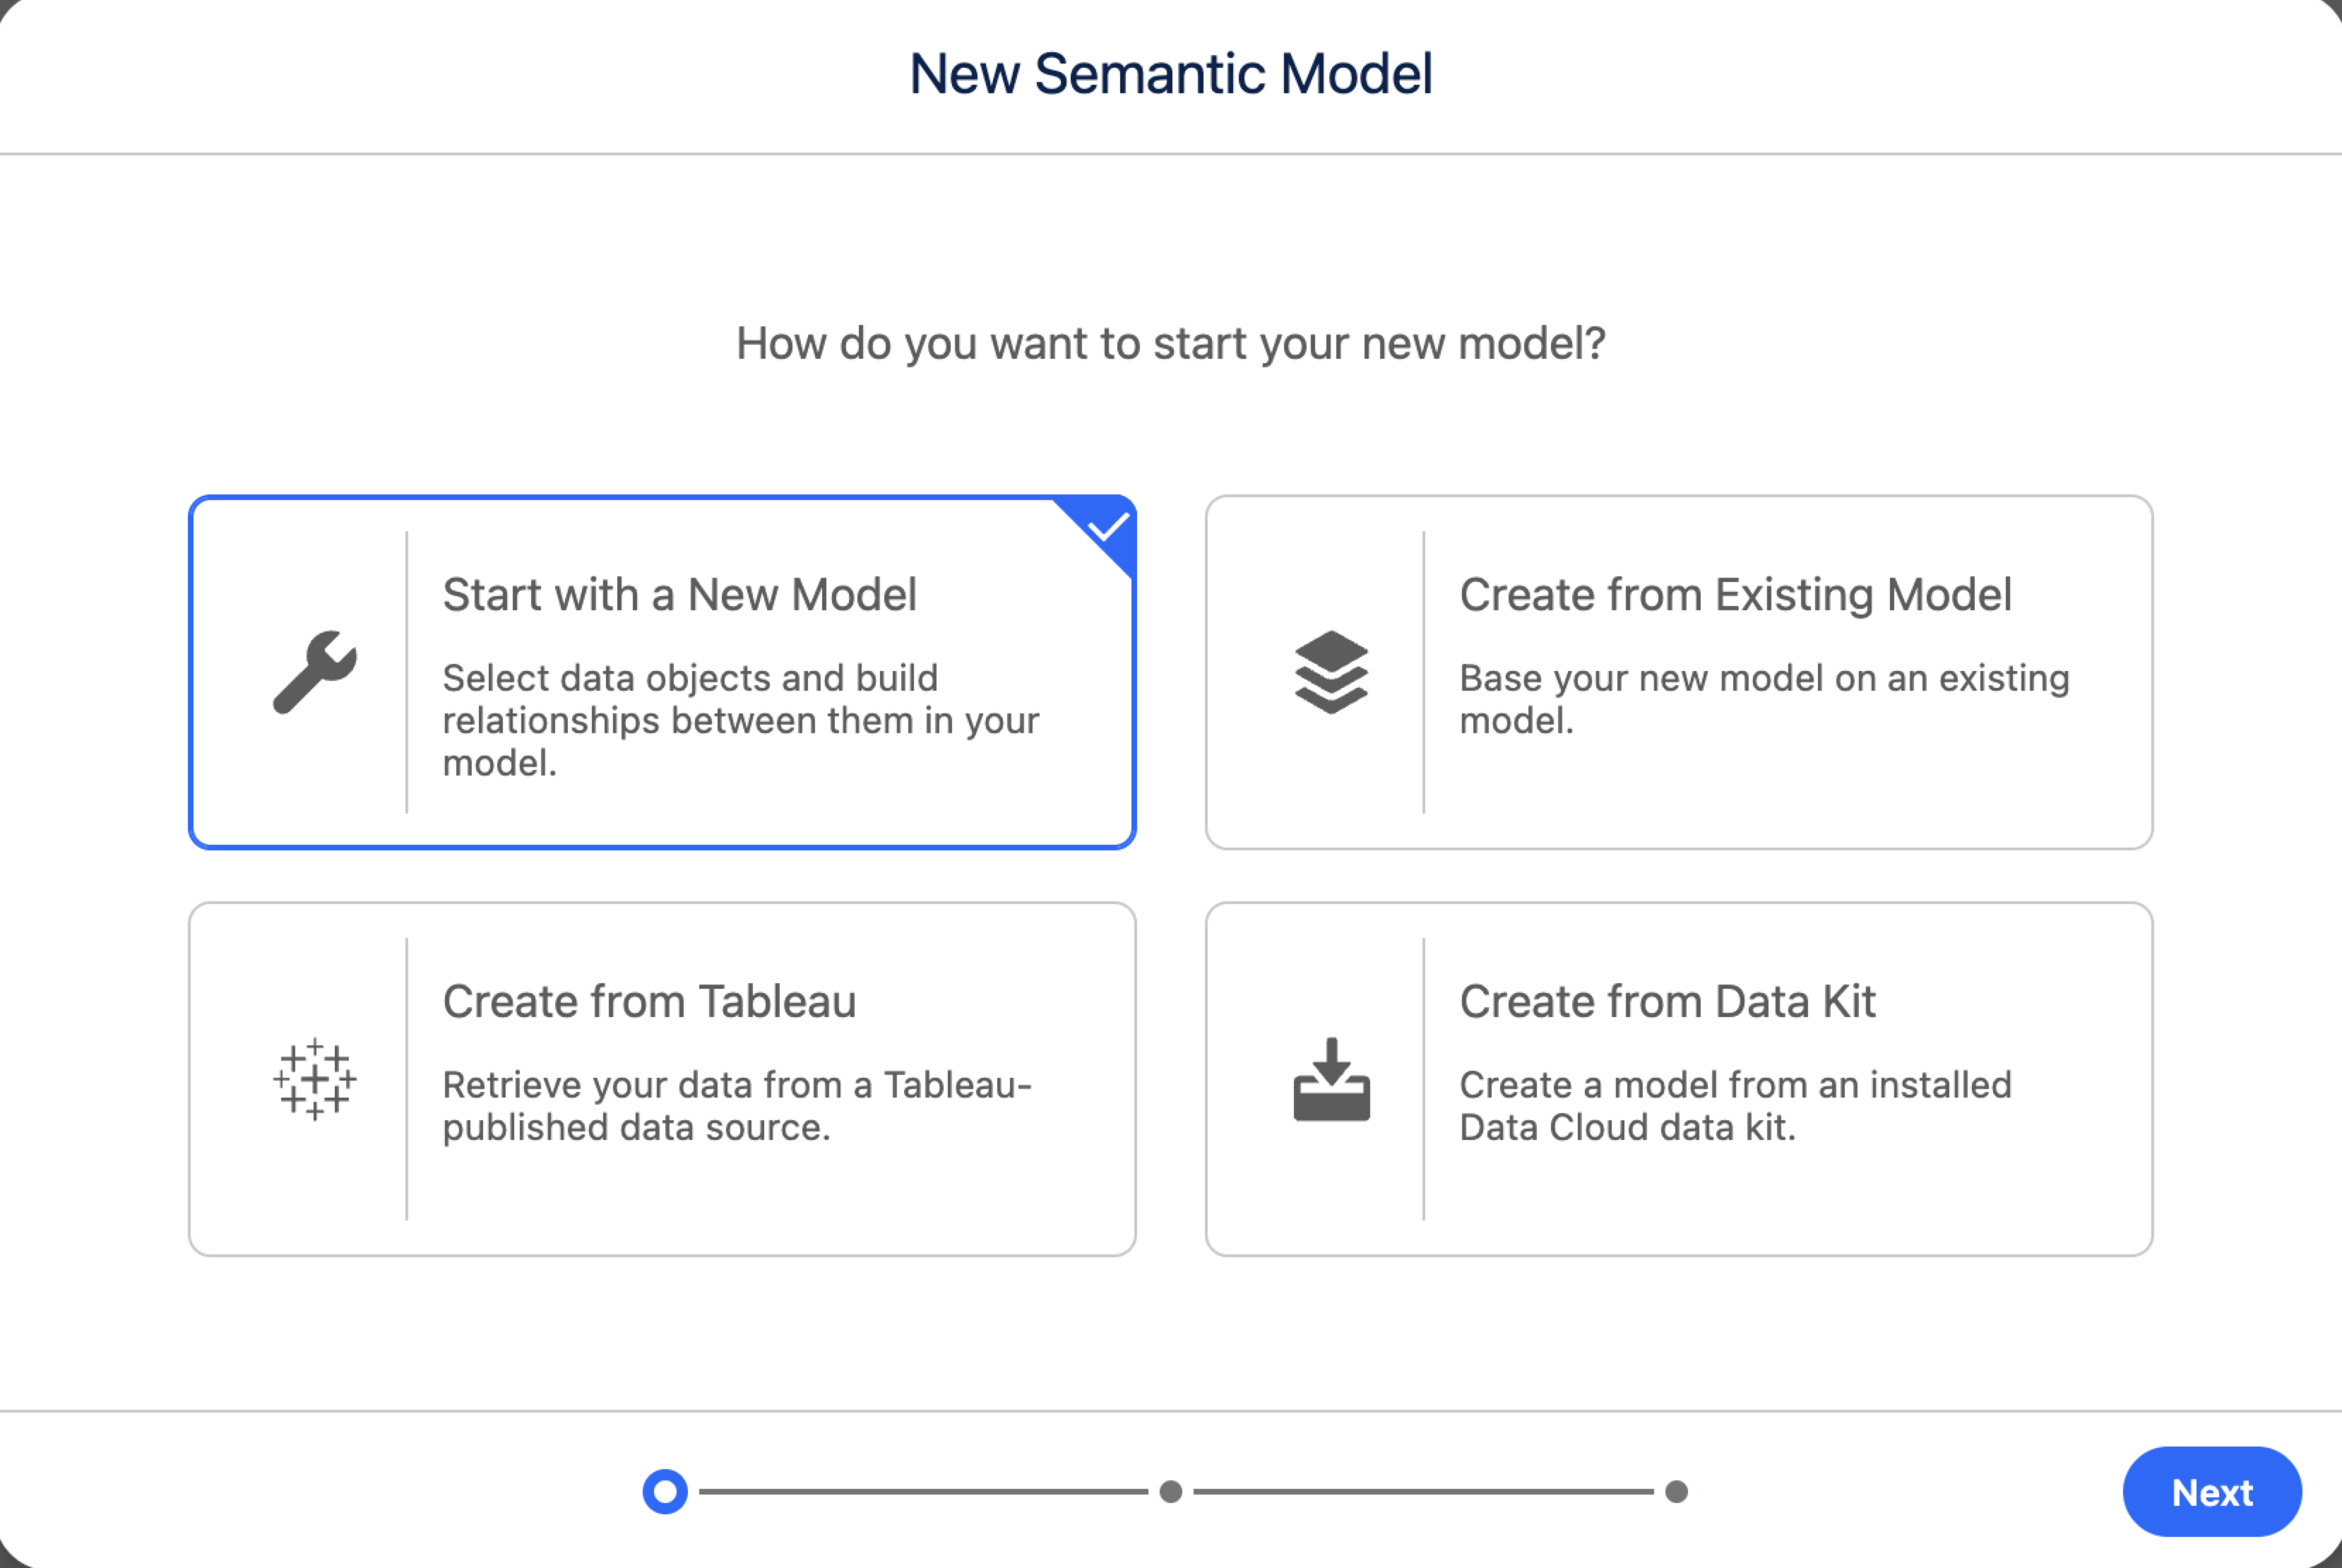The image size is (2342, 1568).
Task: Click the Next button
Action: 2212,1492
